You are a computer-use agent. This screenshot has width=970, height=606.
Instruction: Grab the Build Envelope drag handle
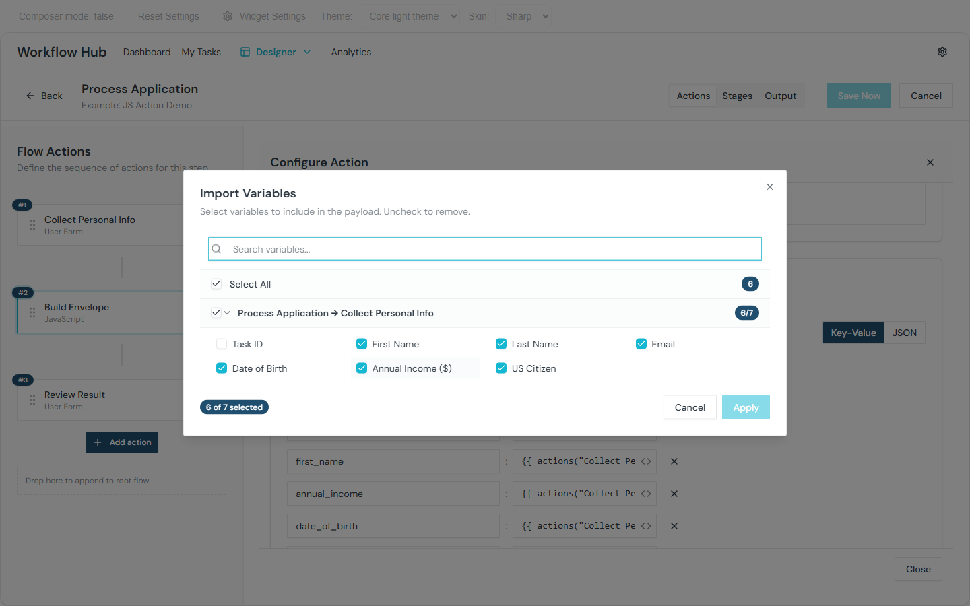point(32,312)
